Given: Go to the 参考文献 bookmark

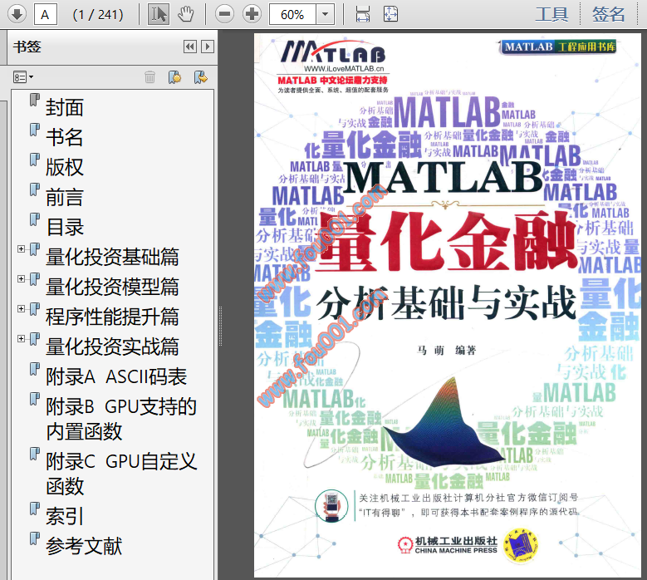Looking at the screenshot, I should coord(84,546).
